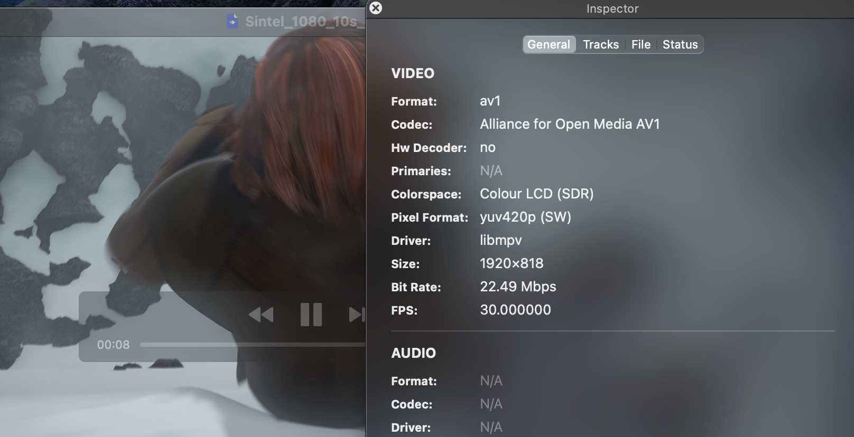Click the Bit Rate label
The image size is (854, 437).
coord(416,287)
